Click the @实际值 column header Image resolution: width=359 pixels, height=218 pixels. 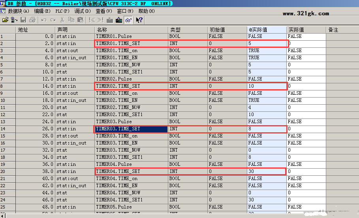(266, 30)
